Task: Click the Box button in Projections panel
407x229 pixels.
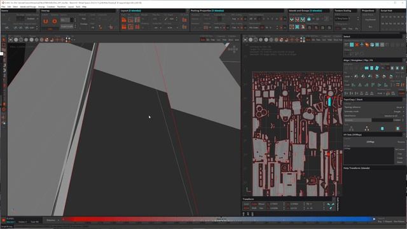Action: [x=370, y=27]
